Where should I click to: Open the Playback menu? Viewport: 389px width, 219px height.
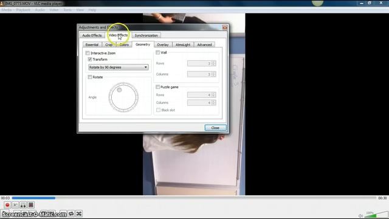coord(23,10)
